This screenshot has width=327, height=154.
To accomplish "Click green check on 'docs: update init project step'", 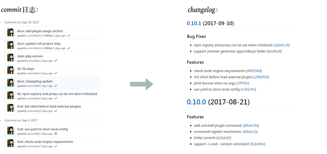I will [69, 48].
